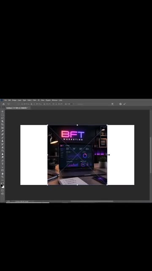The height and width of the screenshot is (271, 152).
Task: Select the Zoom tool
Action: click(x=3, y=177)
